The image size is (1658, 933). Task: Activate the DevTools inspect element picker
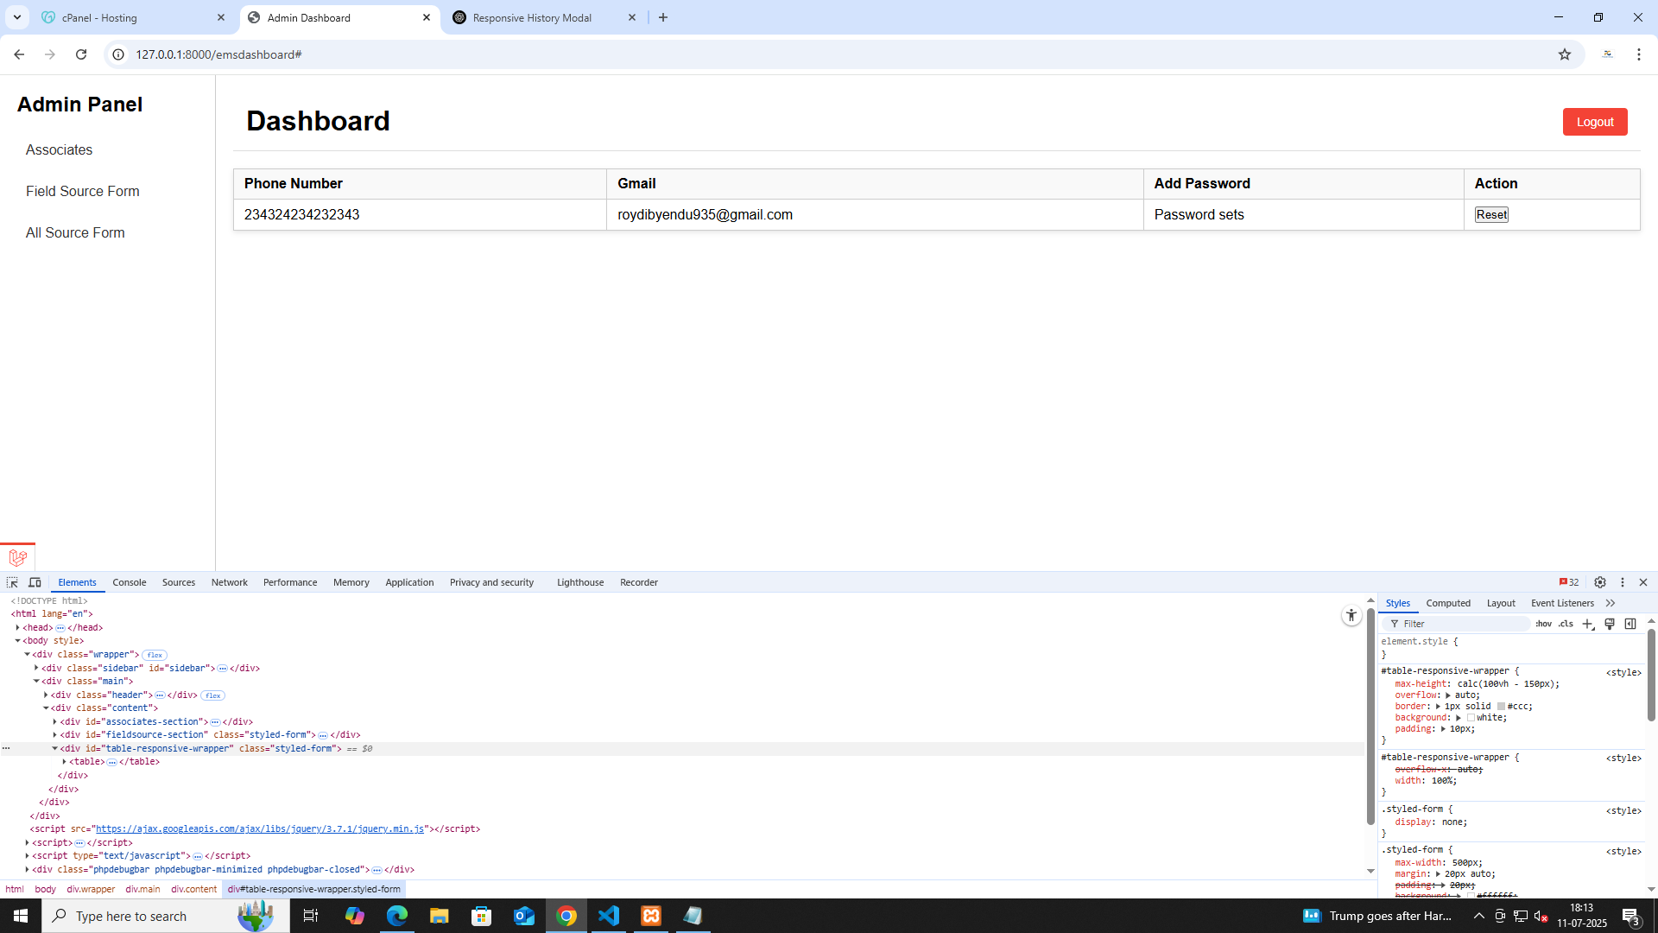point(12,582)
